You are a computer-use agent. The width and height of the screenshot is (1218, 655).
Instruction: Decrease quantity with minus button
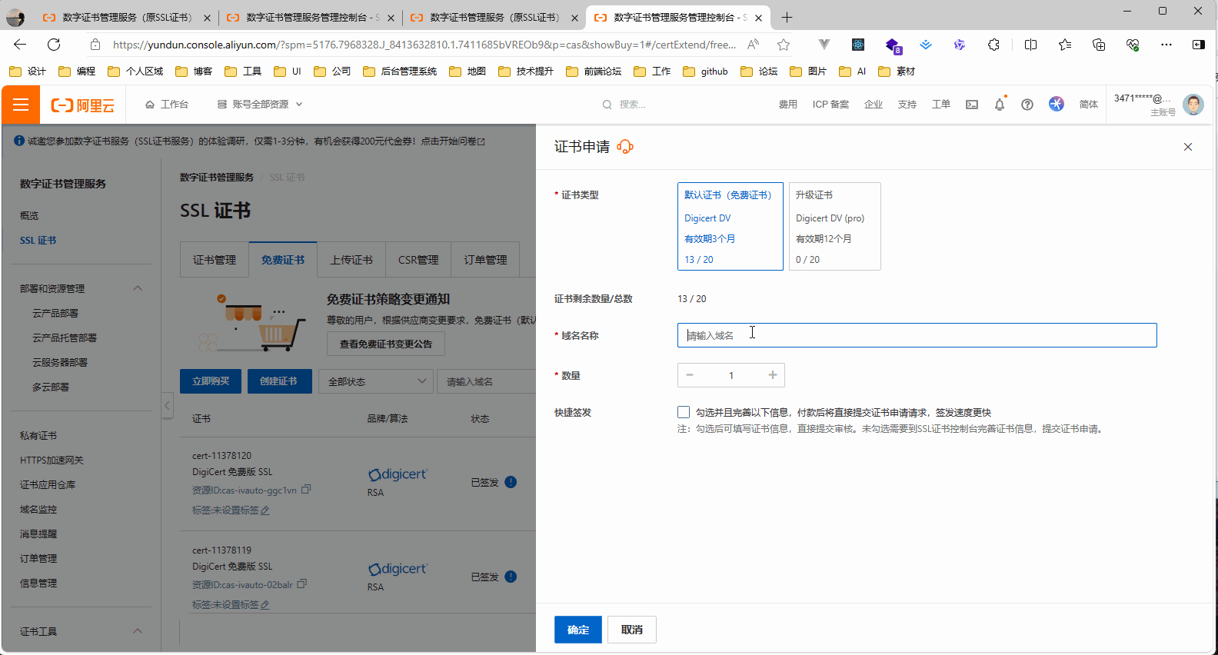(x=690, y=375)
